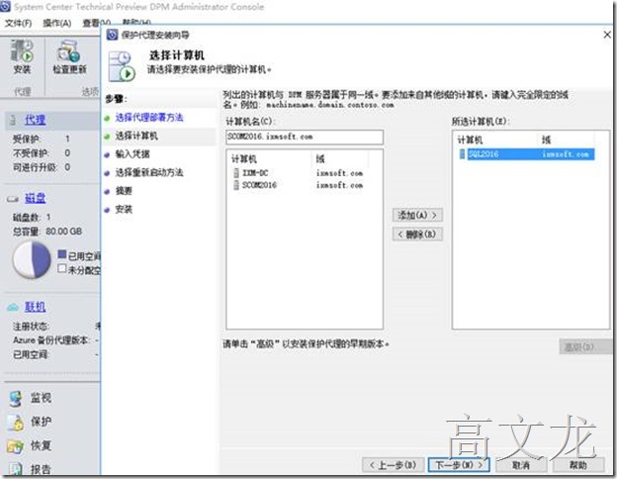Click the 取消 button
Viewport: 617px width, 479px height.
point(521,465)
